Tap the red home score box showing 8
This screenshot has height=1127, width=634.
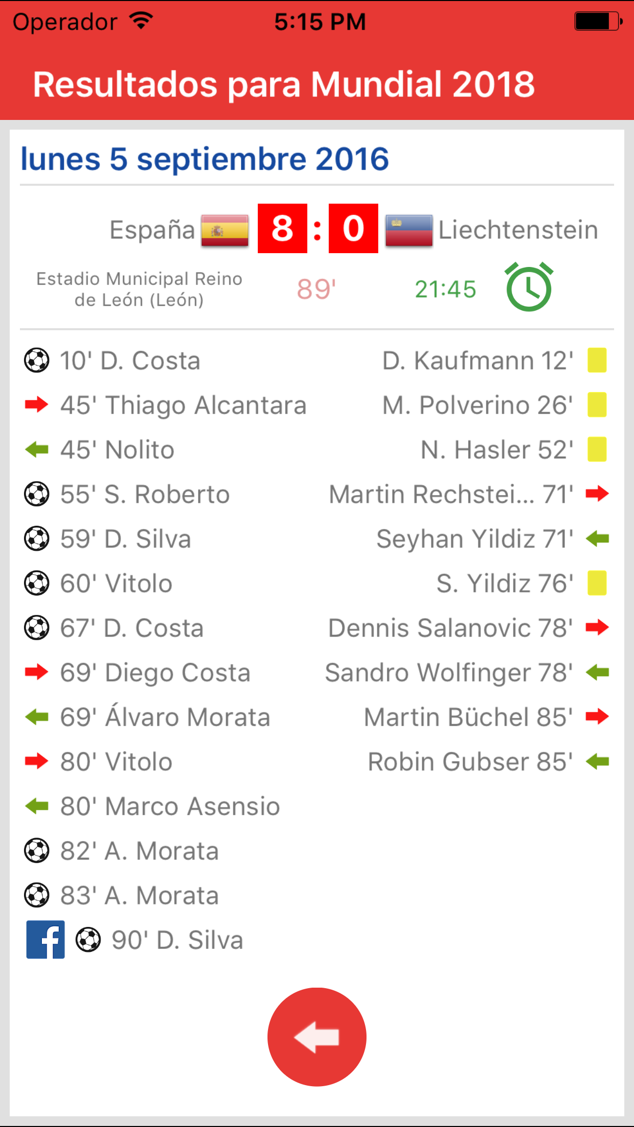282,228
